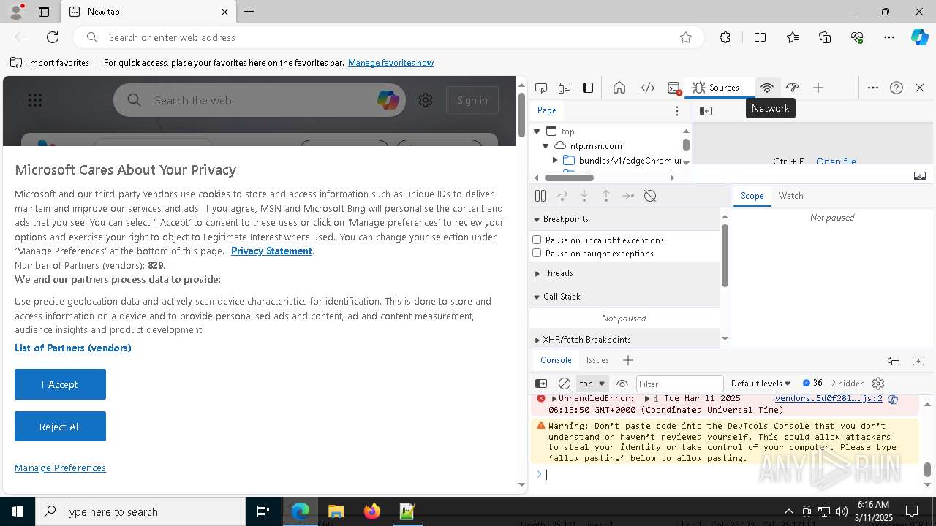Open Split screen icon in Edge toolbar
Screen dimensions: 936x526
(x=760, y=37)
